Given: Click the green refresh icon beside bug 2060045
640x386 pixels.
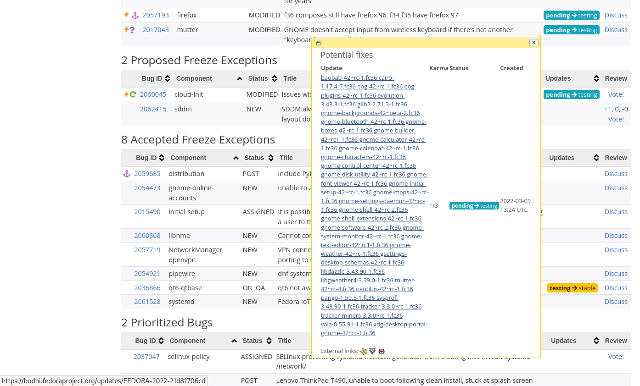Looking at the screenshot, I should click(x=133, y=94).
